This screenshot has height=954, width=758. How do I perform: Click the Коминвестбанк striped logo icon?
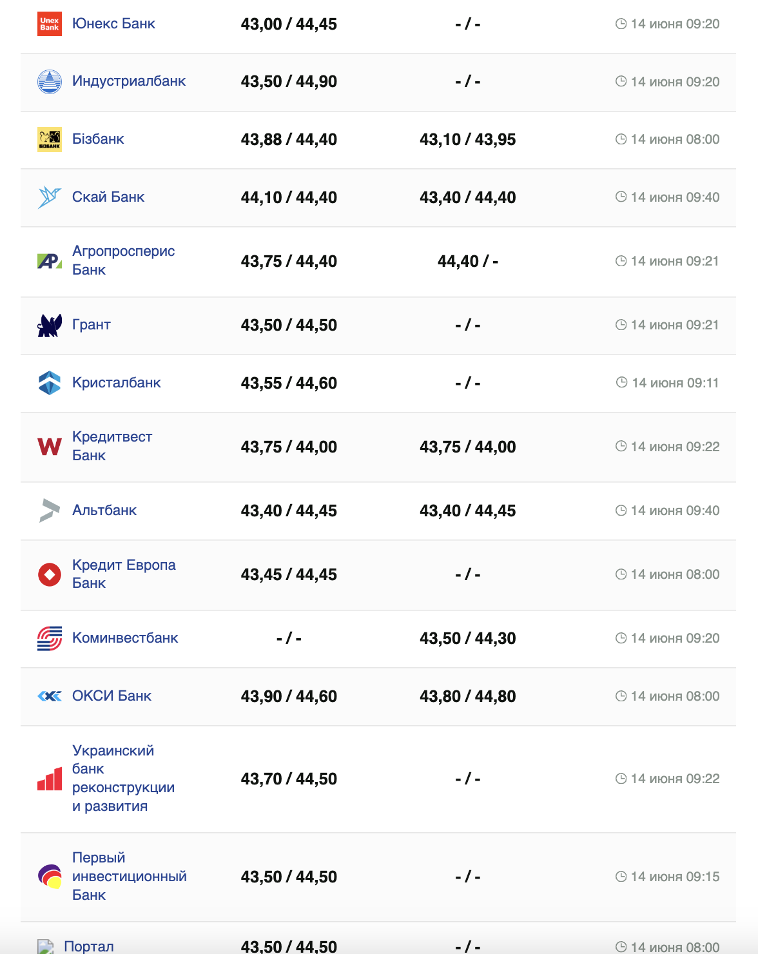(x=50, y=638)
